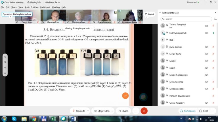Open Word from the taskbar
This screenshot has width=218, height=122.
[x=74, y=119]
